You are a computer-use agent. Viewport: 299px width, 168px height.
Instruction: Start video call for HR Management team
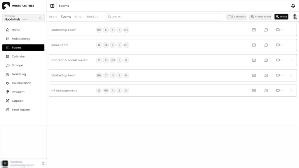coord(278,90)
